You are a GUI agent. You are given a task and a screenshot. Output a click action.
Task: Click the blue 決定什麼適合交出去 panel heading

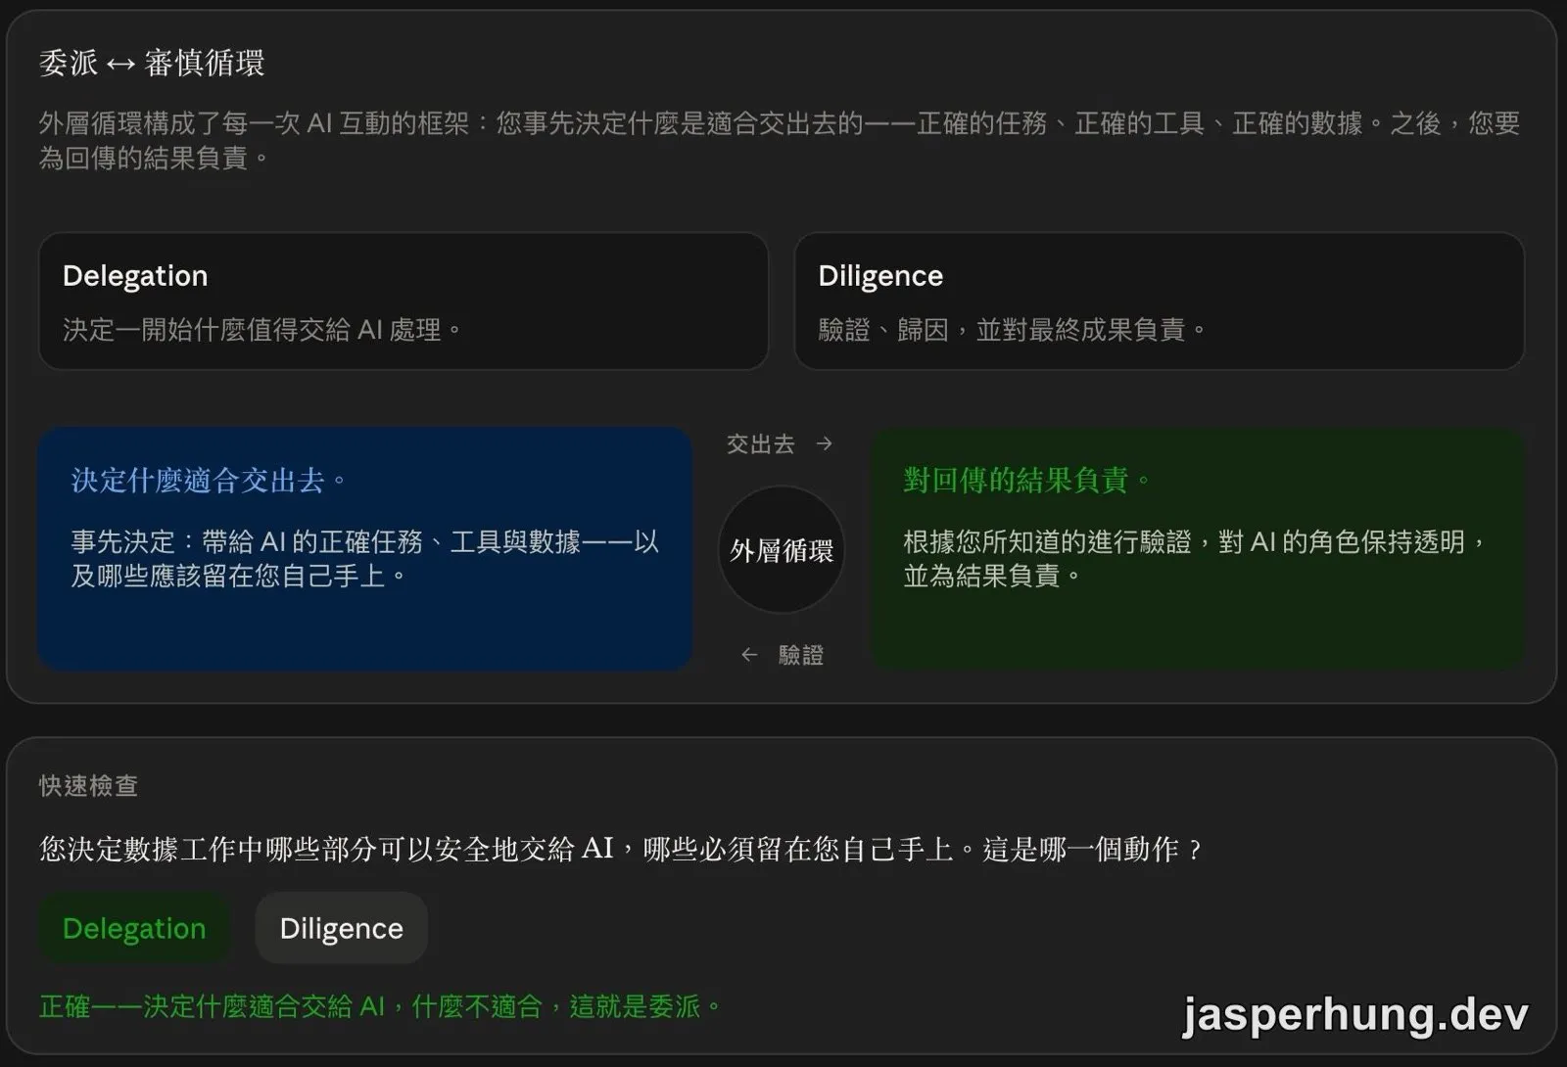[209, 481]
